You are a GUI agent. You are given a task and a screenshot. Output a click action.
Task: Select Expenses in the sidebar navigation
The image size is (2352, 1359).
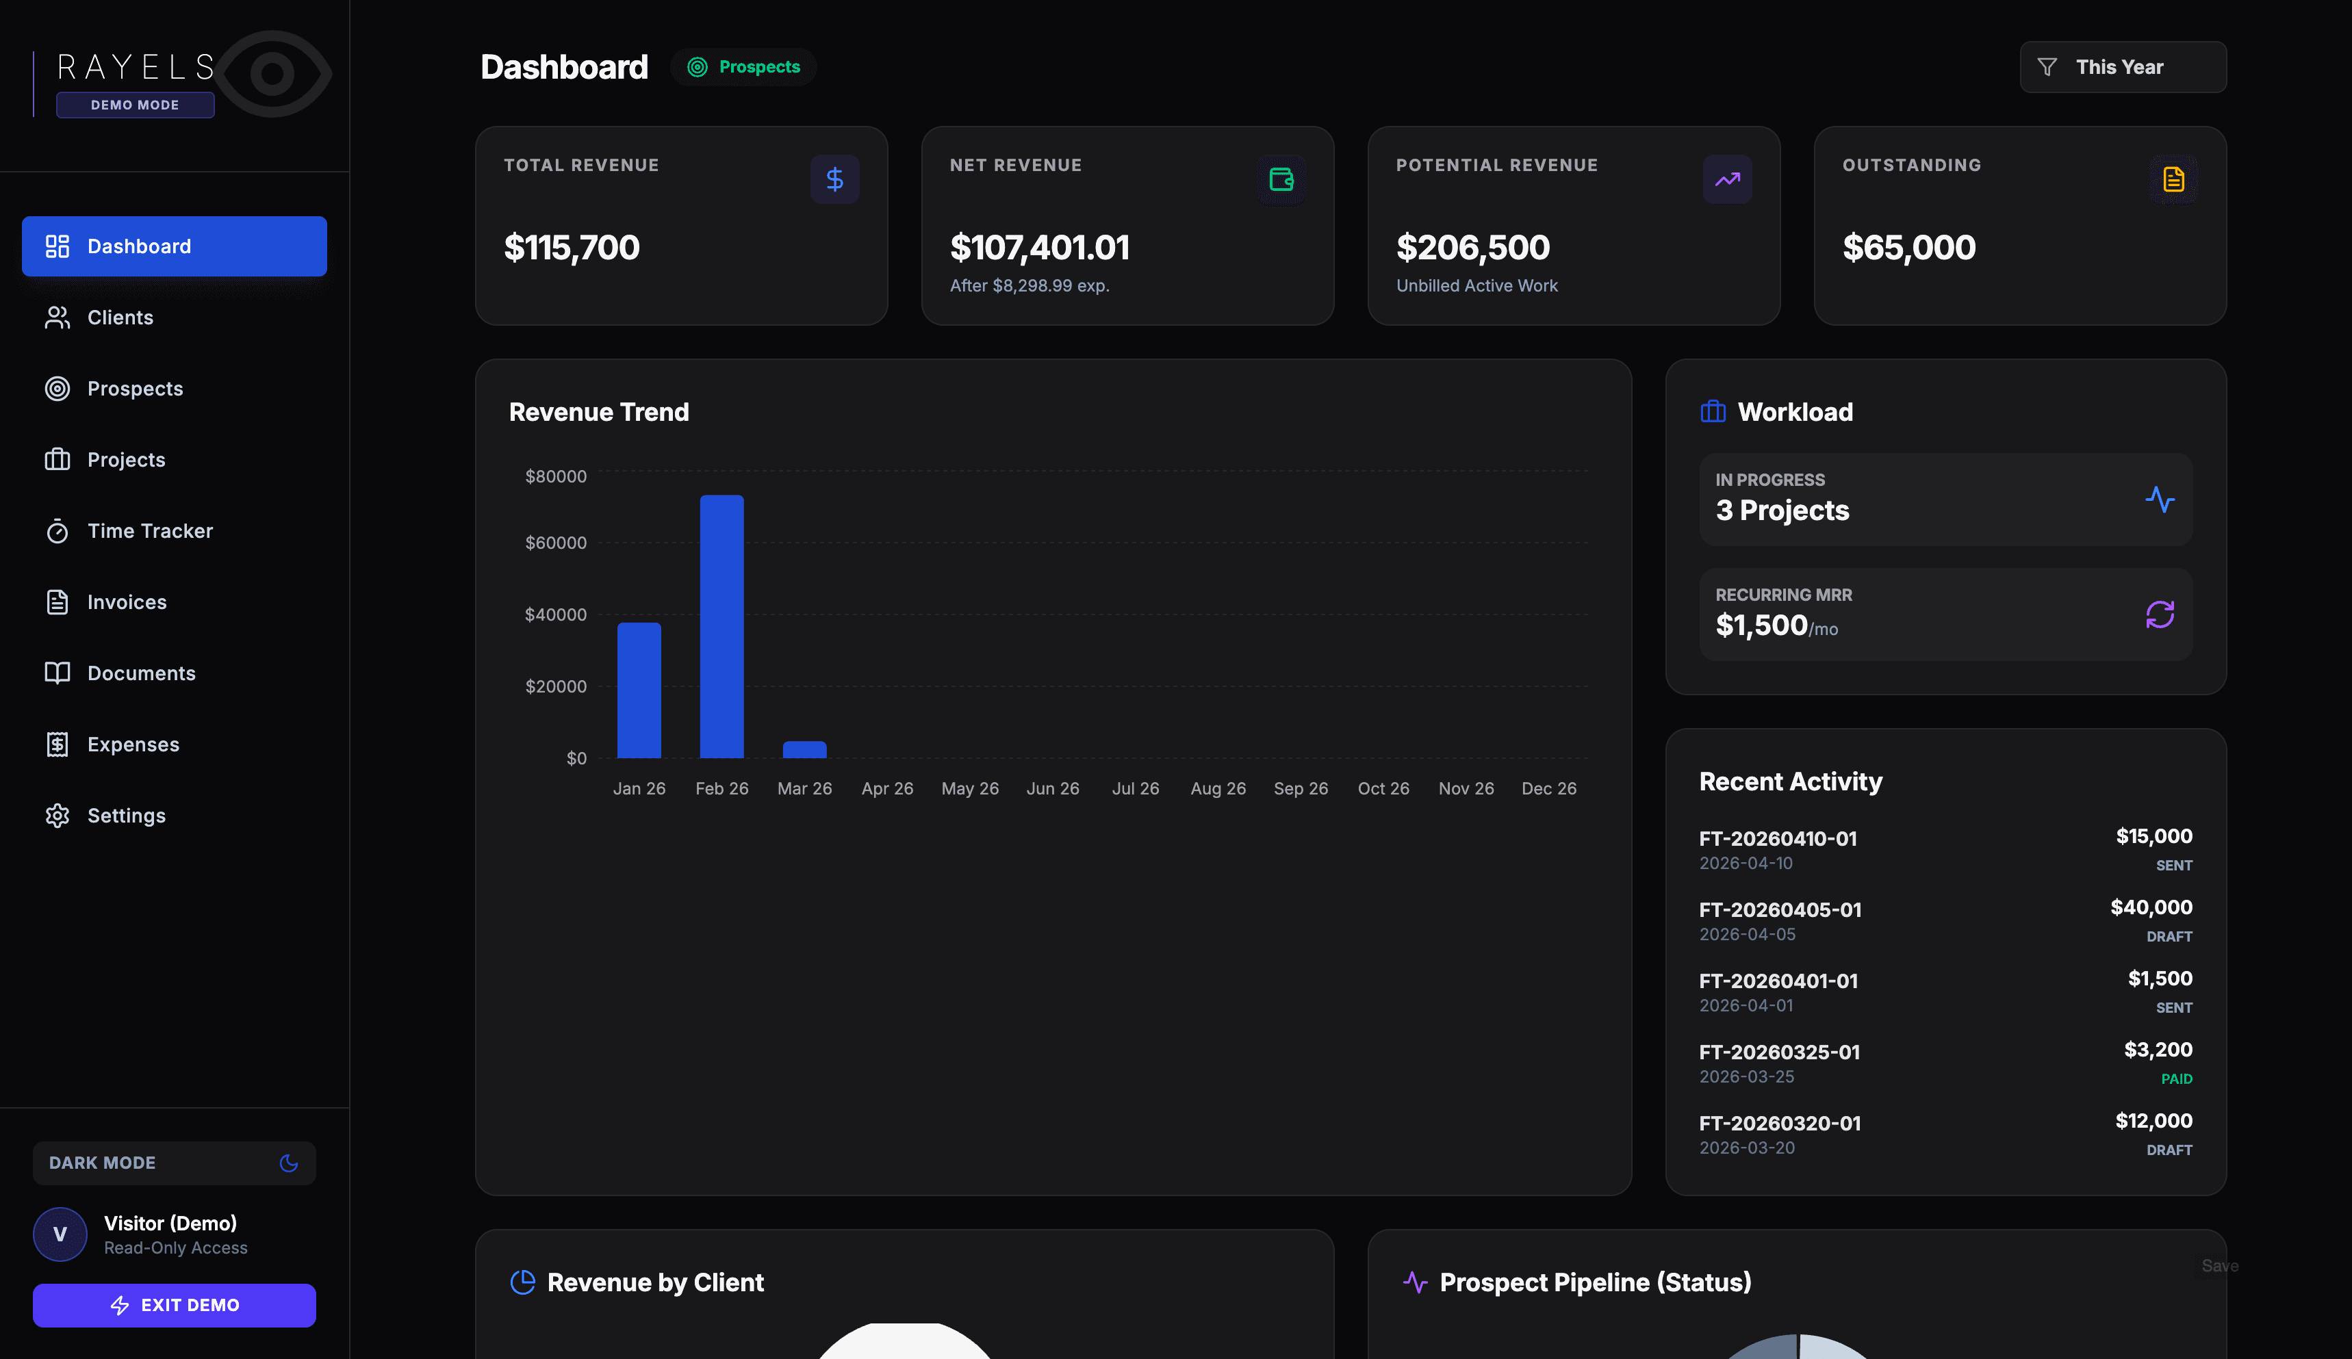(x=133, y=745)
